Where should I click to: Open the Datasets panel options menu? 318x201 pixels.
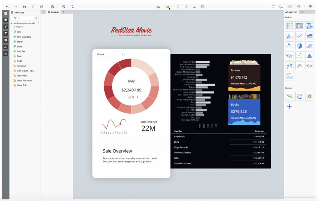(x=38, y=13)
